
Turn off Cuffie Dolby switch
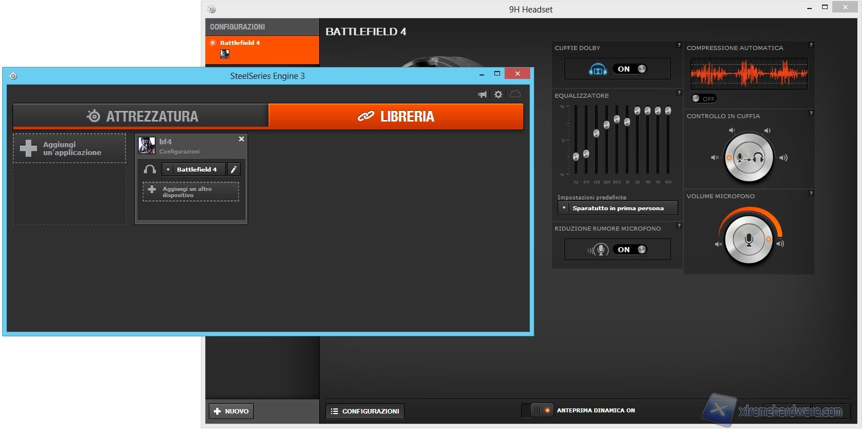(x=630, y=69)
